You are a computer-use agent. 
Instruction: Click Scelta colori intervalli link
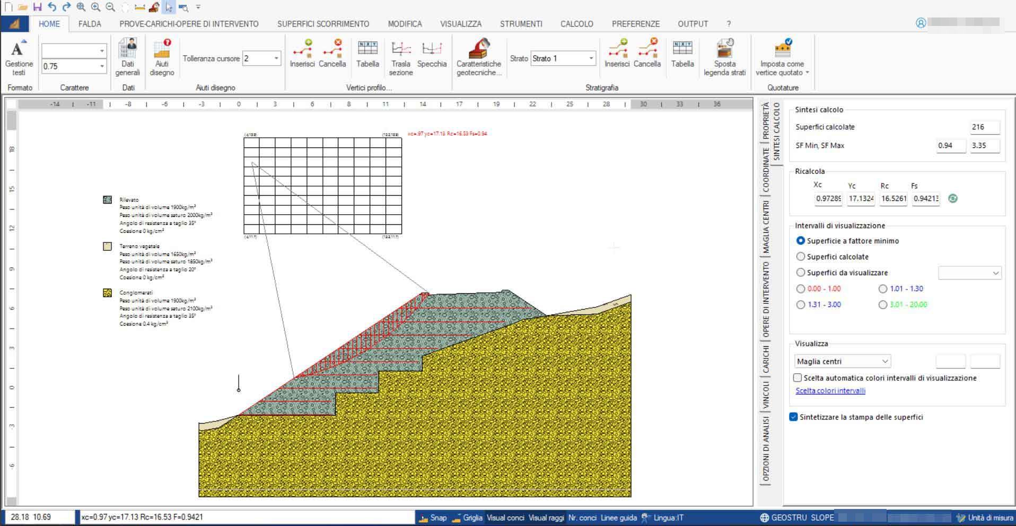[x=830, y=391]
